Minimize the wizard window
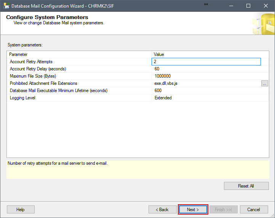The height and width of the screenshot is (218, 275). click(x=231, y=6)
